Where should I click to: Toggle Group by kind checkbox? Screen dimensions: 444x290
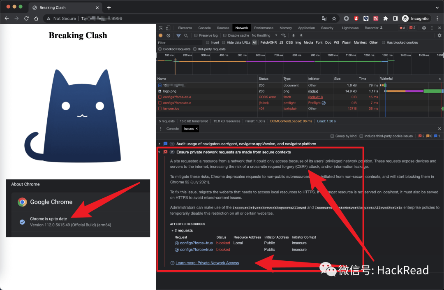pyautogui.click(x=332, y=136)
